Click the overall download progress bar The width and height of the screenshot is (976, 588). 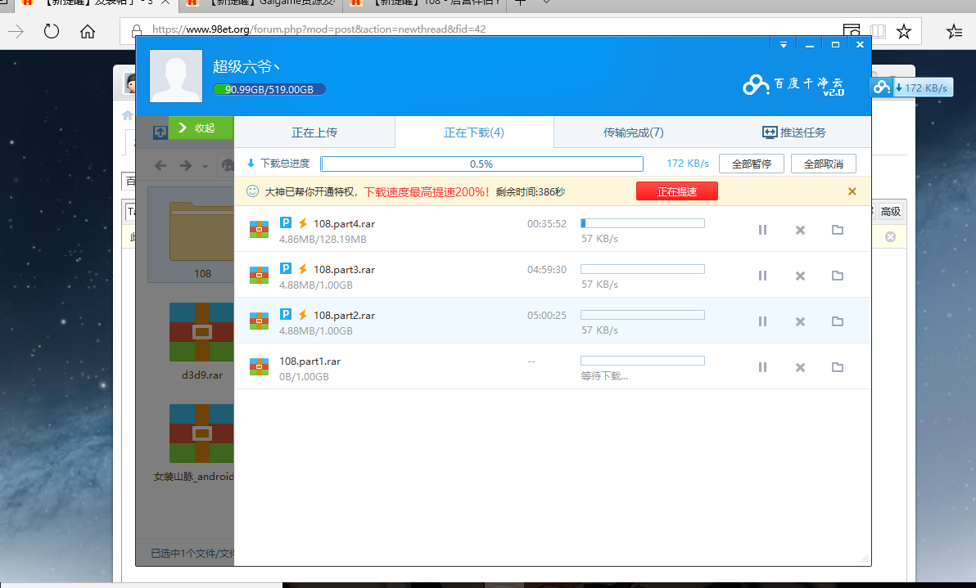[x=481, y=164]
